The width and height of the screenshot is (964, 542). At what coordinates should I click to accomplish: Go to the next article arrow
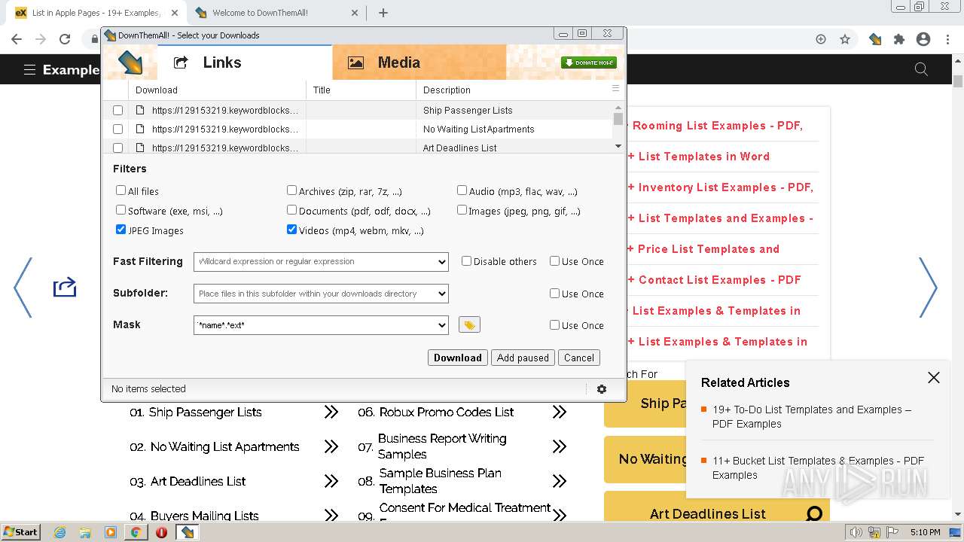[x=928, y=287]
